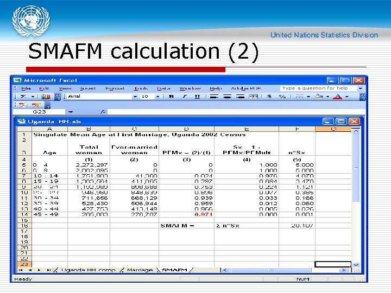Open the Insert menu
Screen dimensions: 391x293
coord(88,88)
